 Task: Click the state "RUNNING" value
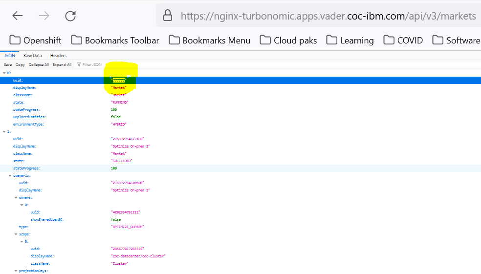coord(120,103)
